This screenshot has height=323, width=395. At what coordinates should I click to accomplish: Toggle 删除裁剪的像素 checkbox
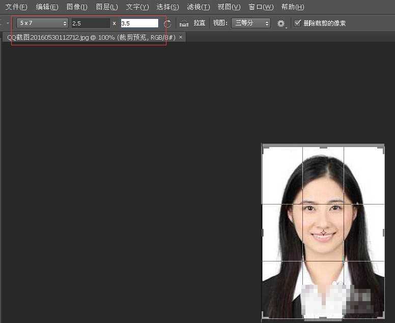pos(298,23)
